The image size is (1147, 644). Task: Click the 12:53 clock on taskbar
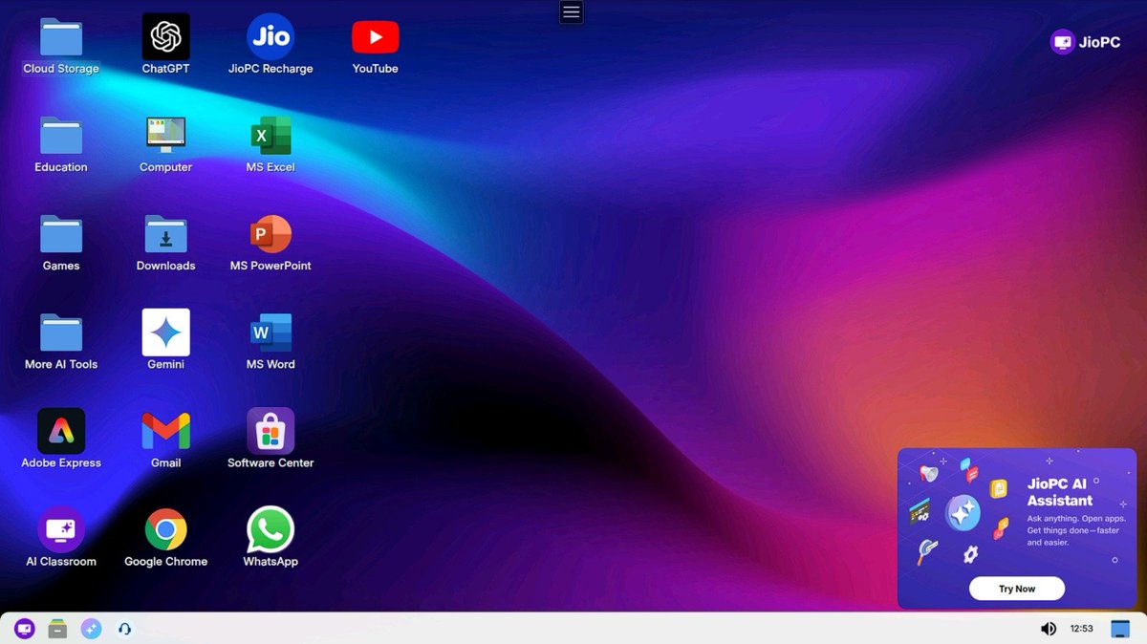click(x=1082, y=629)
